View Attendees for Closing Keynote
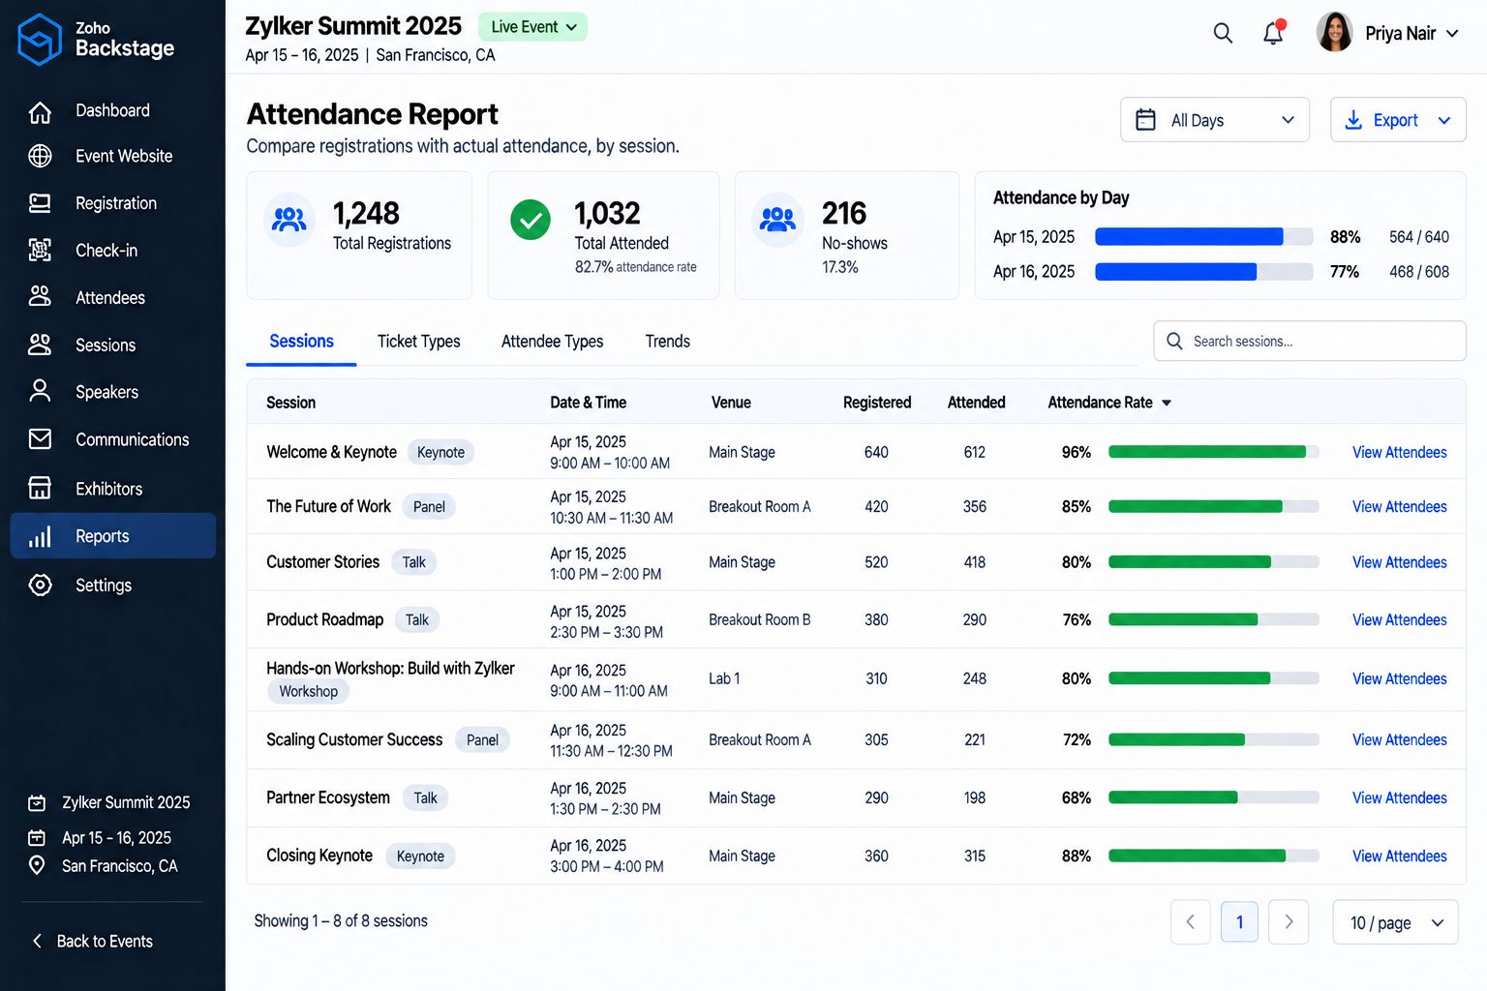This screenshot has width=1487, height=991. (1399, 856)
